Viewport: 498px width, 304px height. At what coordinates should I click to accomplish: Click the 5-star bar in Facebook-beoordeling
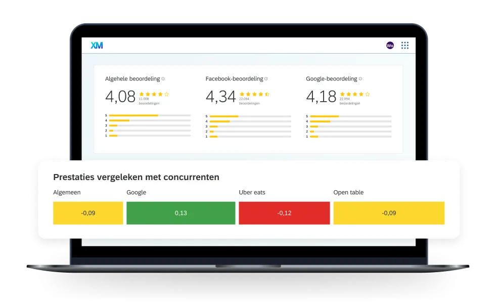pos(250,116)
